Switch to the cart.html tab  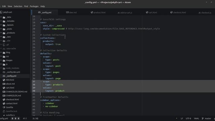(x=152, y=12)
